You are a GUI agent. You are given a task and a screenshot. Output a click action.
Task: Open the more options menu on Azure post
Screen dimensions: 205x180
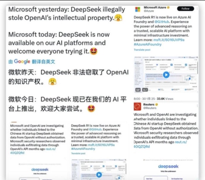(197, 9)
